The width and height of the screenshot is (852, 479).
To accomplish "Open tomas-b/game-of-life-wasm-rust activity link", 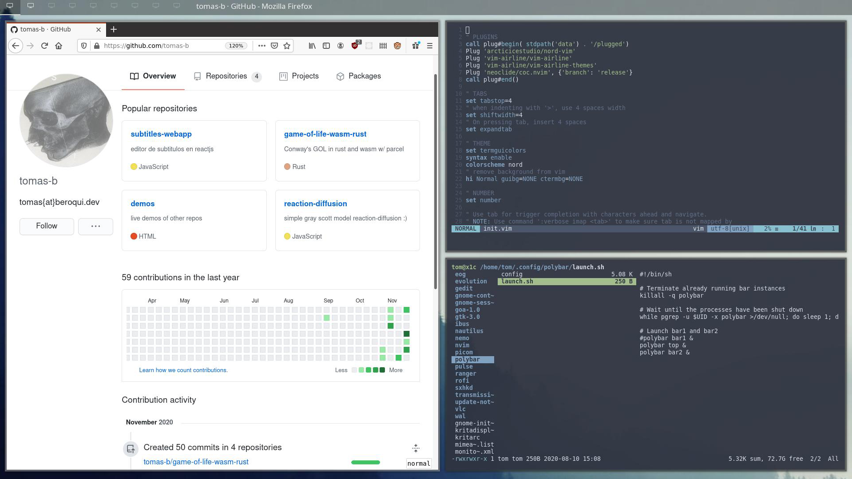I will (196, 462).
